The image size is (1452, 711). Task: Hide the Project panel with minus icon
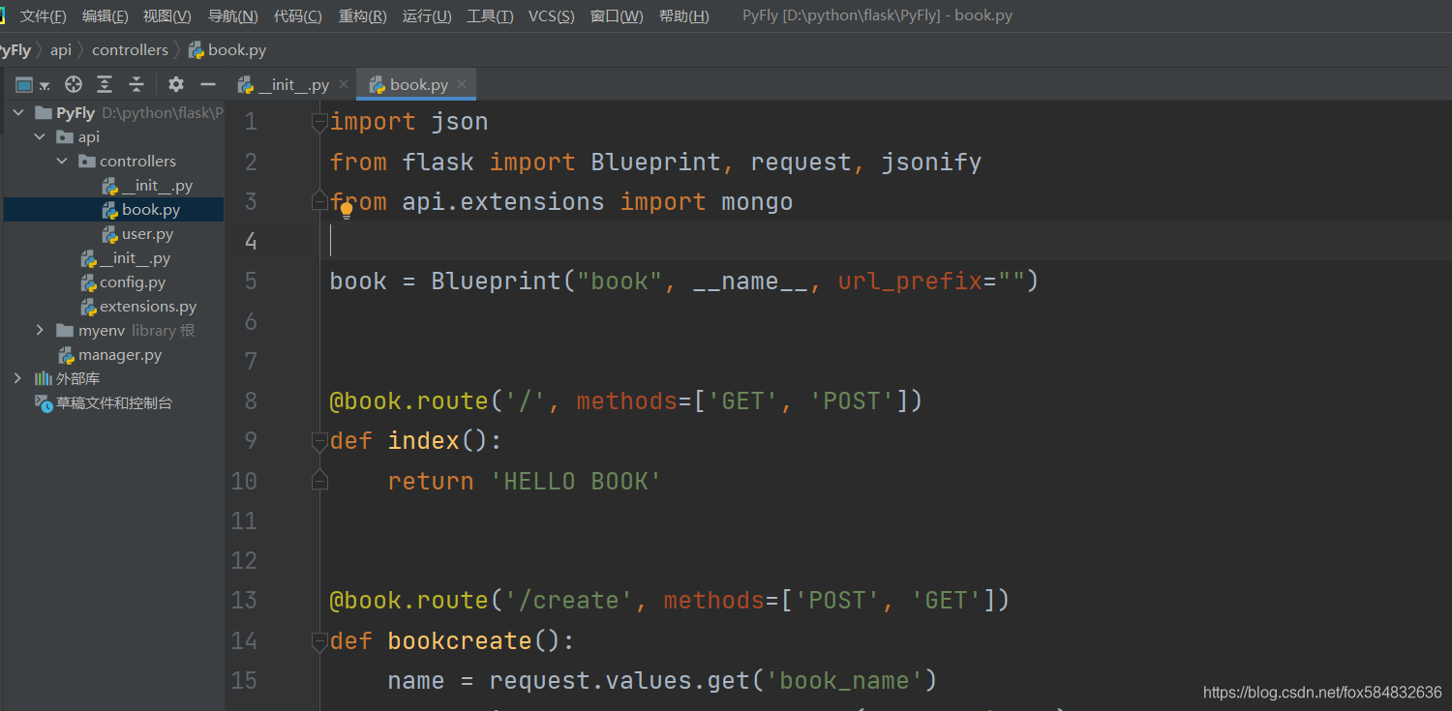(207, 84)
